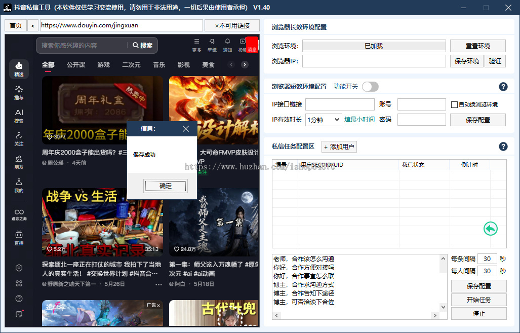Click message list horizontal scroll right arrow
Viewport: 520px width, 333px height.
[x=435, y=315]
